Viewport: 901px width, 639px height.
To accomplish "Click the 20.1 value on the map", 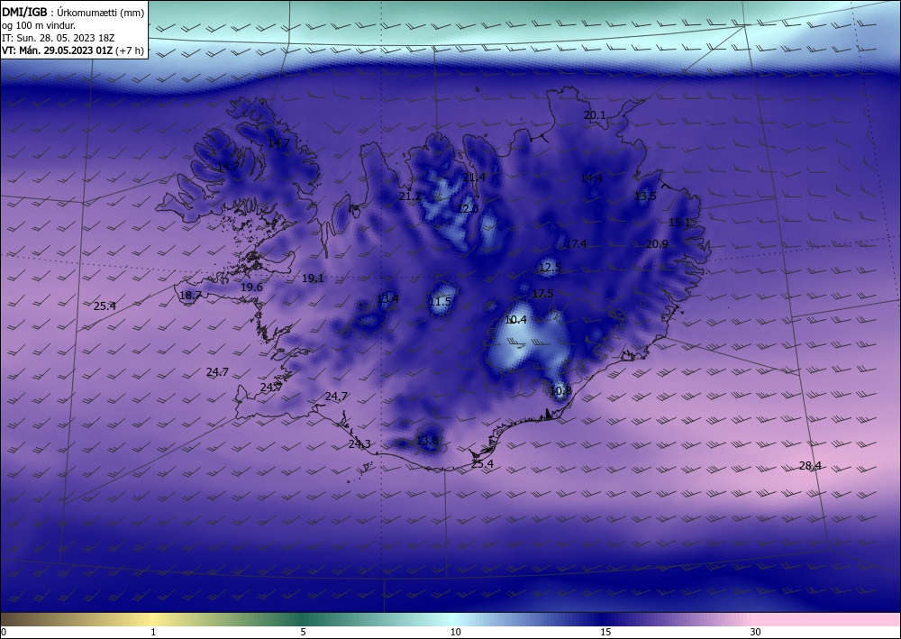I will click(595, 115).
